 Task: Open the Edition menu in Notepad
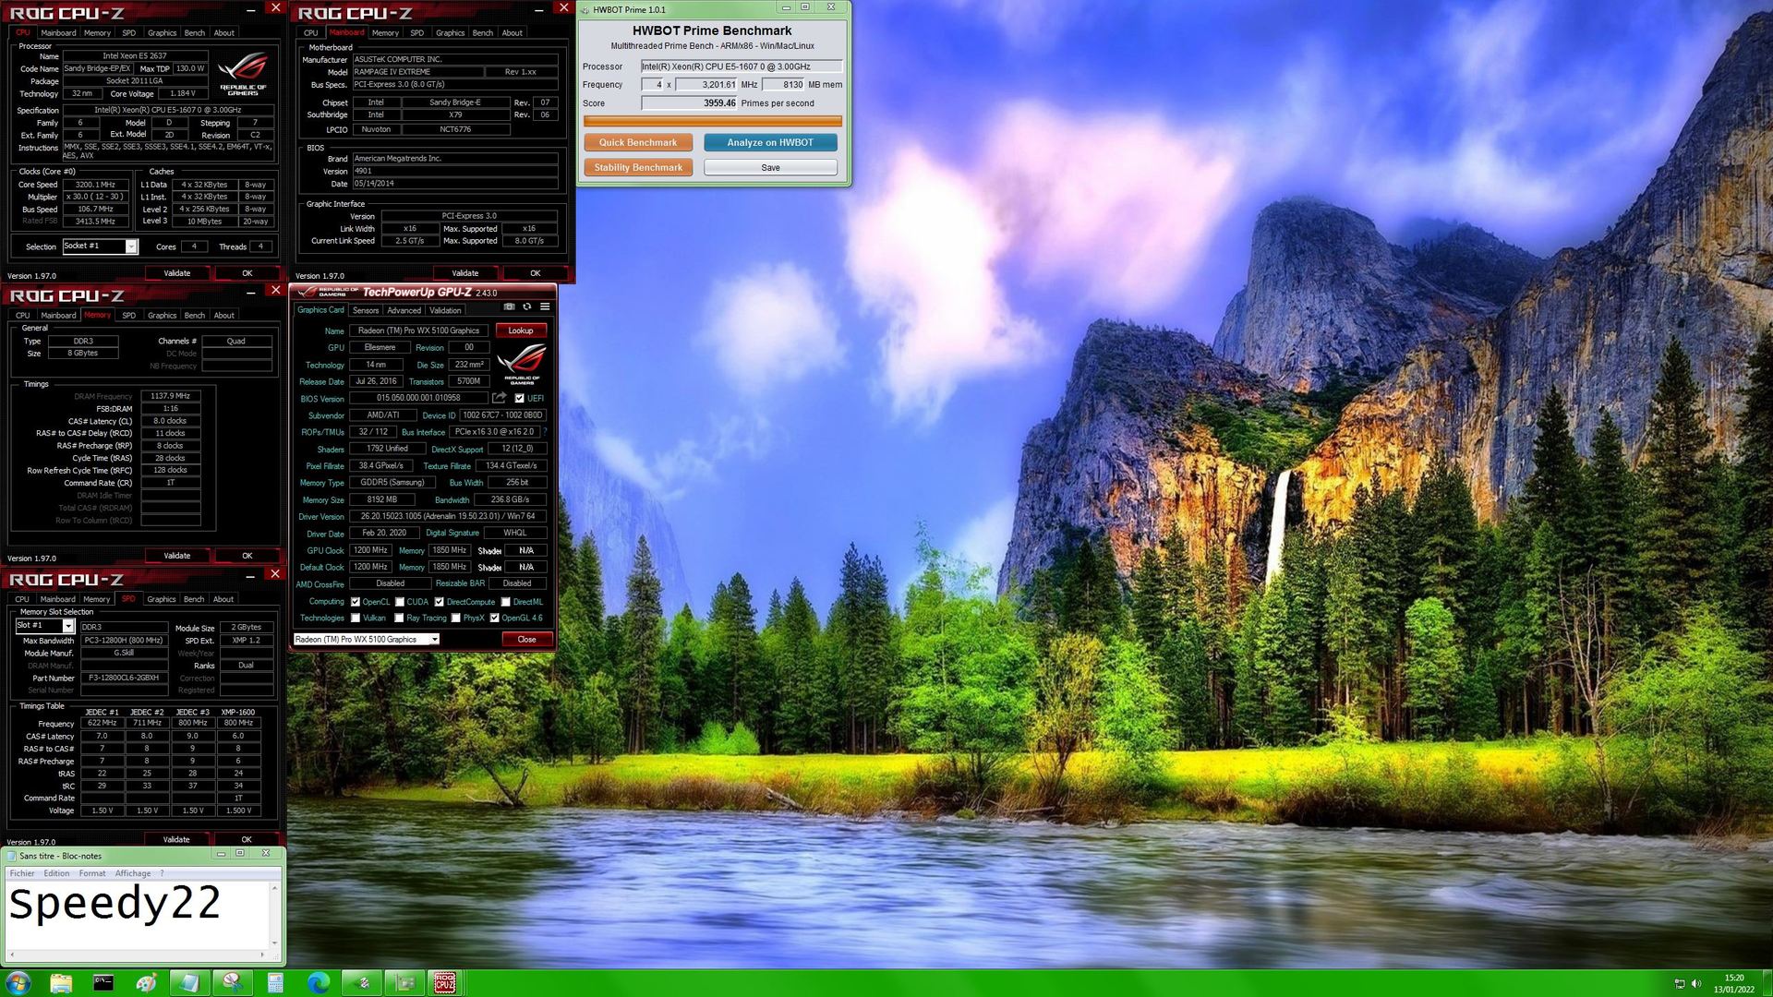56,873
